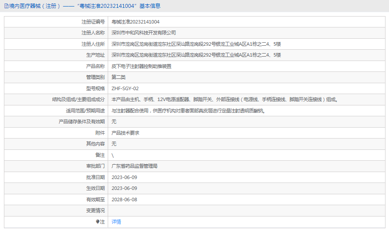Viewport: 389px width, 230px height.
Task: Click the 无 value for 其他内容
Action: click(114, 144)
